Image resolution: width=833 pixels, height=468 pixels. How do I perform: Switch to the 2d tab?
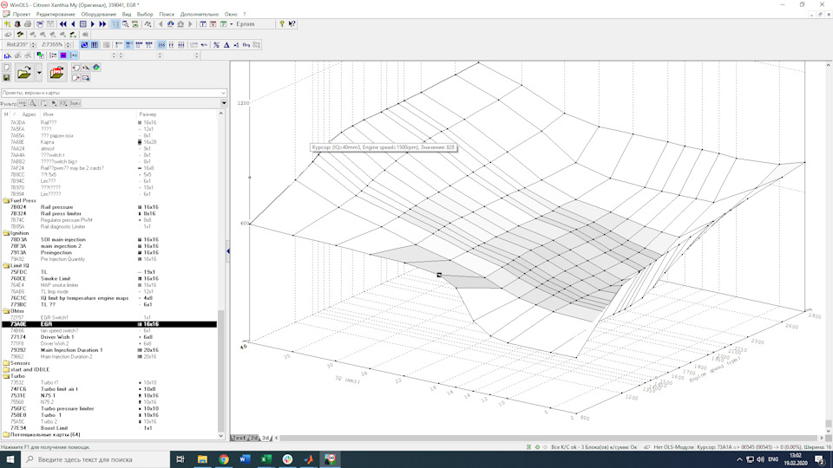[254, 438]
